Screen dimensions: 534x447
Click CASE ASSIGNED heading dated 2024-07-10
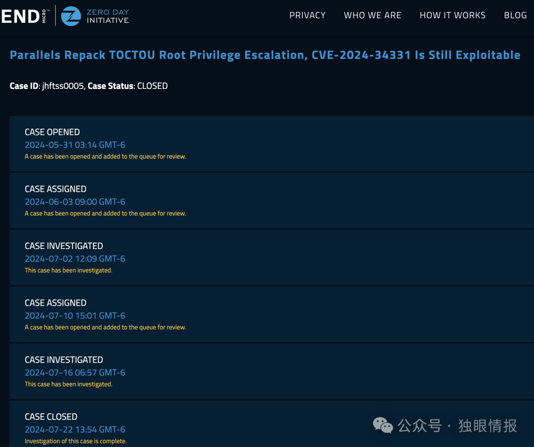click(55, 303)
